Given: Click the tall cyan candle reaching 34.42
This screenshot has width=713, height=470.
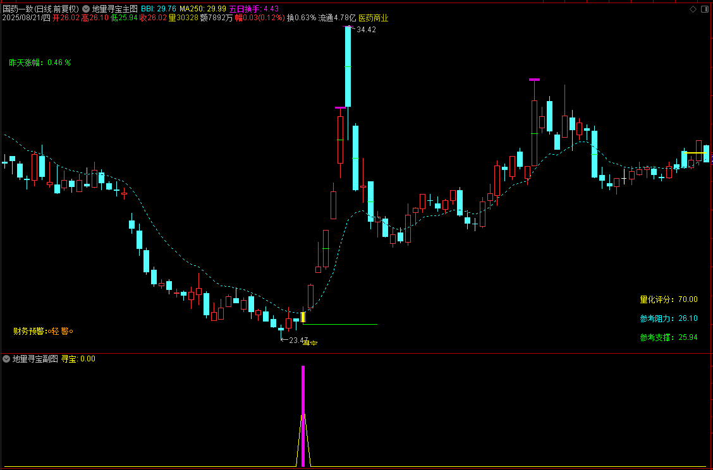Looking at the screenshot, I should click(348, 67).
